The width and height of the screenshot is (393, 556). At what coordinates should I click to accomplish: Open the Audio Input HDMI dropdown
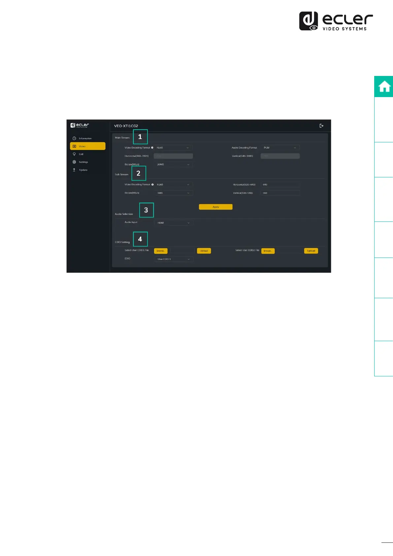pos(173,223)
